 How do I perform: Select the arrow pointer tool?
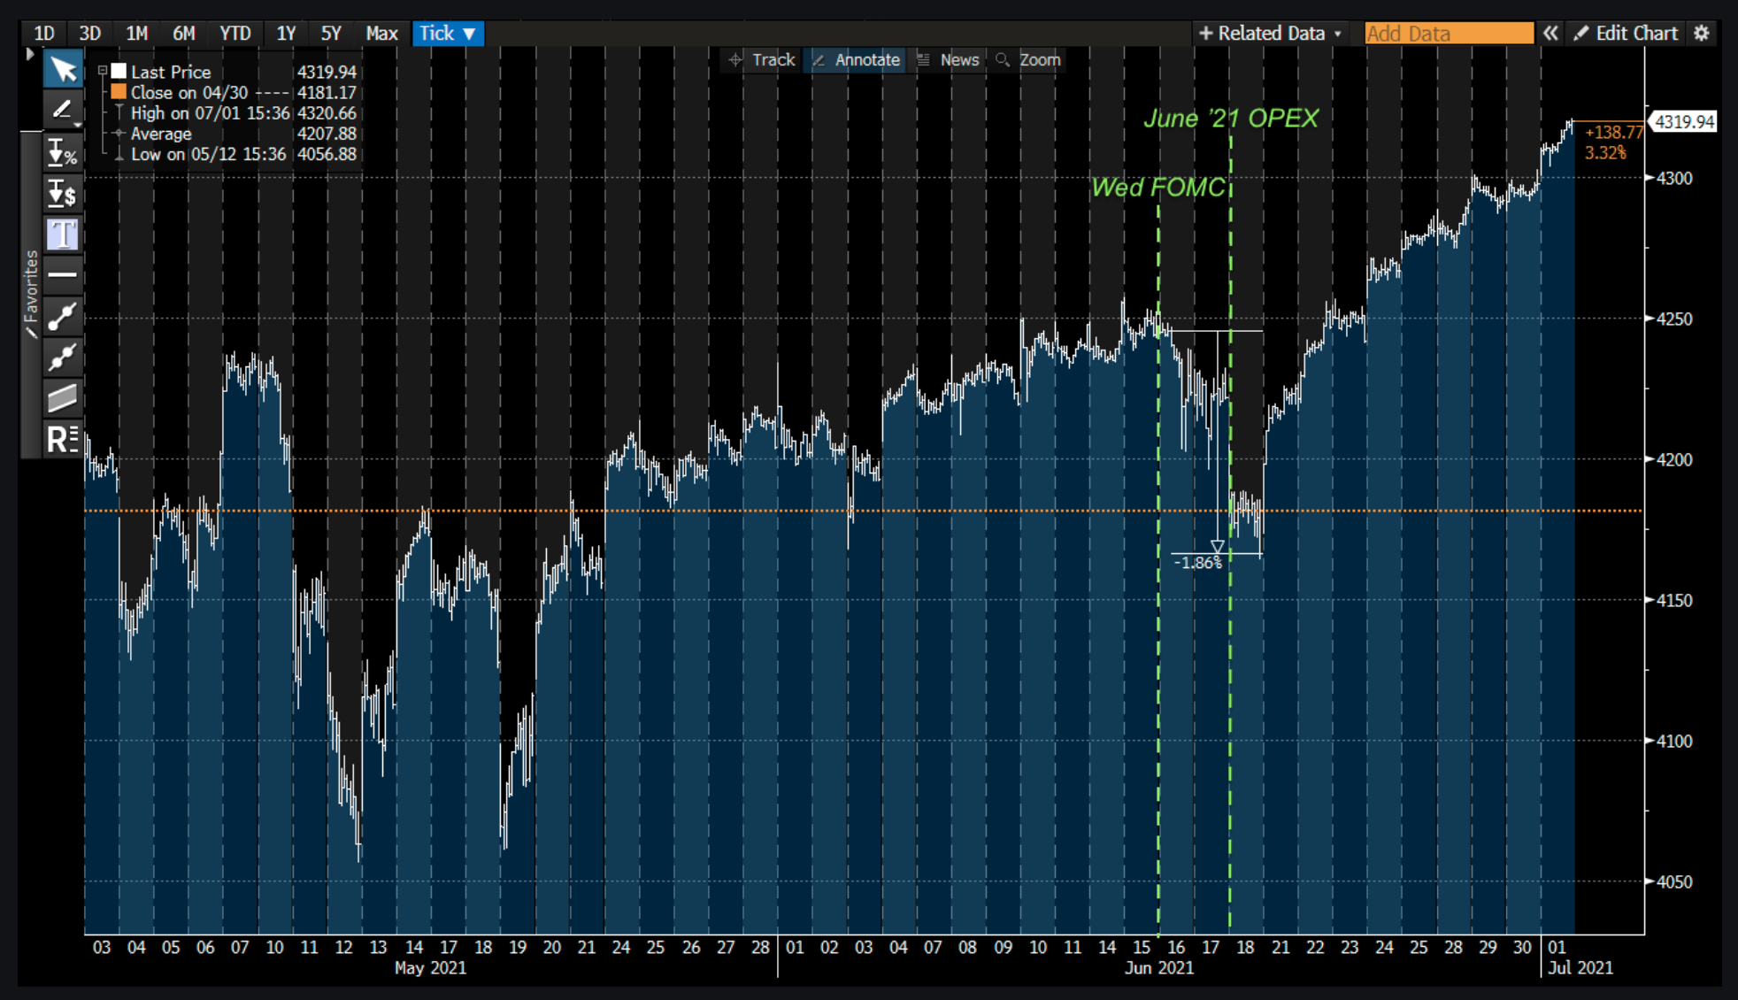(x=63, y=70)
